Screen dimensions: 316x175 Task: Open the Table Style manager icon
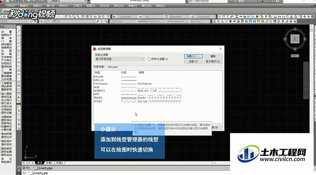[166, 17]
